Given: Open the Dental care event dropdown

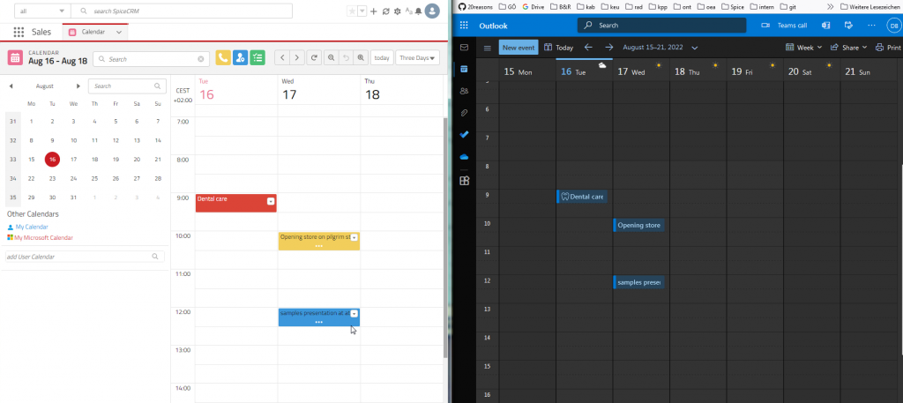Looking at the screenshot, I should pyautogui.click(x=271, y=201).
